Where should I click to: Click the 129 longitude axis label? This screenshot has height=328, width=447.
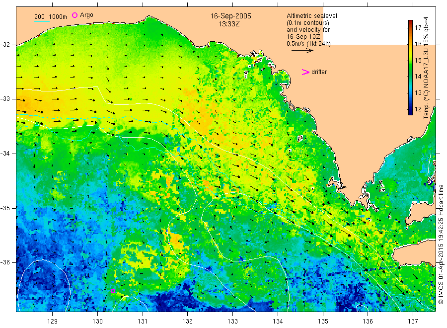pos(53,322)
